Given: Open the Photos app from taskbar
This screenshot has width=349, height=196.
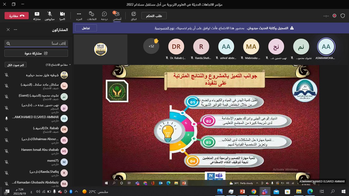Looking at the screenshot, I should (x=220, y=191).
